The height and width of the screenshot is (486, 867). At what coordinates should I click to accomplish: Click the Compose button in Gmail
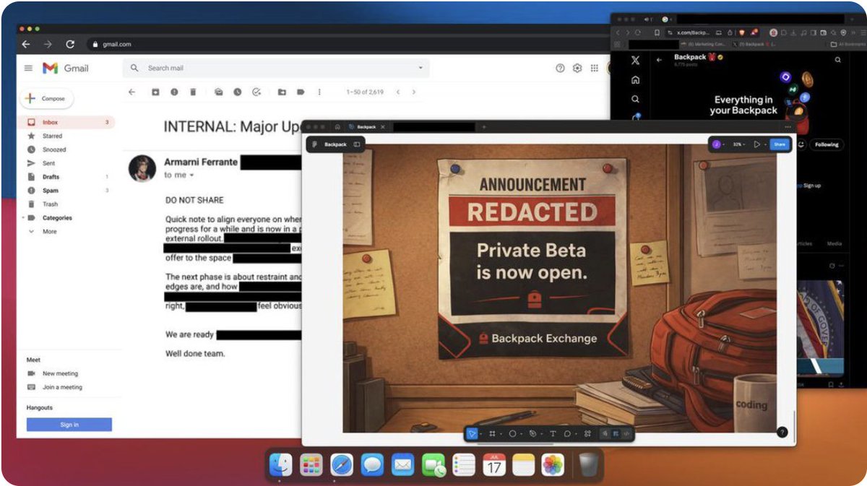point(47,98)
